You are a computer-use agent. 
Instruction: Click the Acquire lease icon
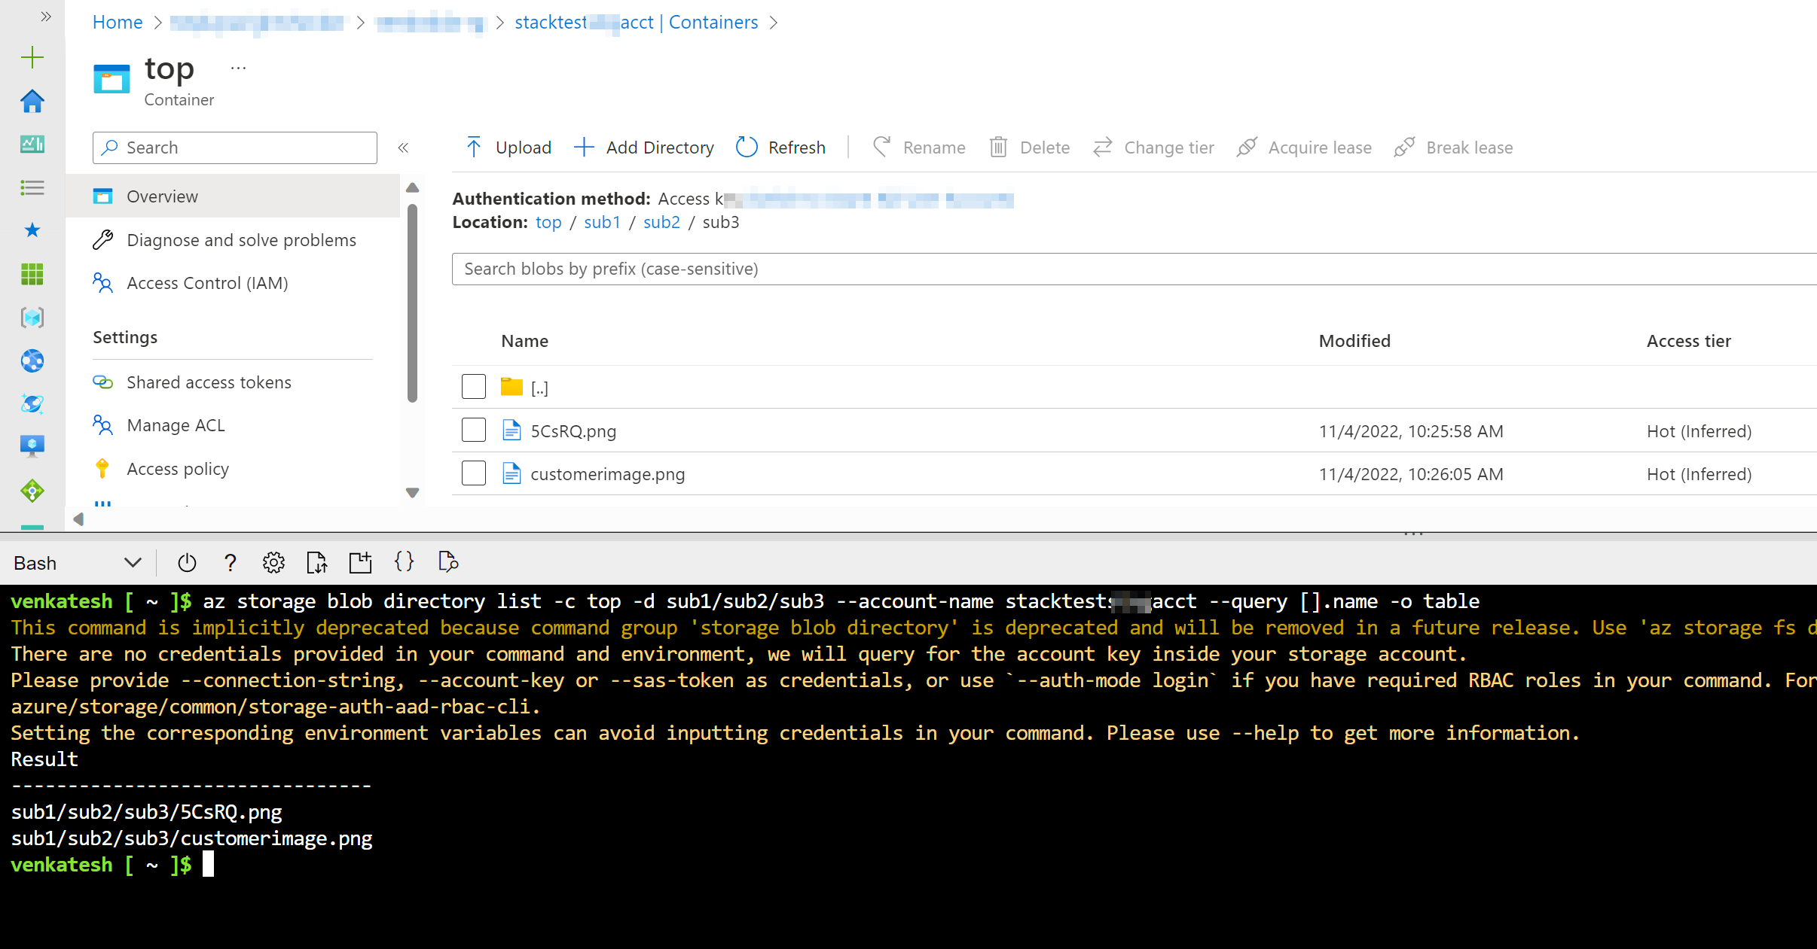click(1248, 145)
